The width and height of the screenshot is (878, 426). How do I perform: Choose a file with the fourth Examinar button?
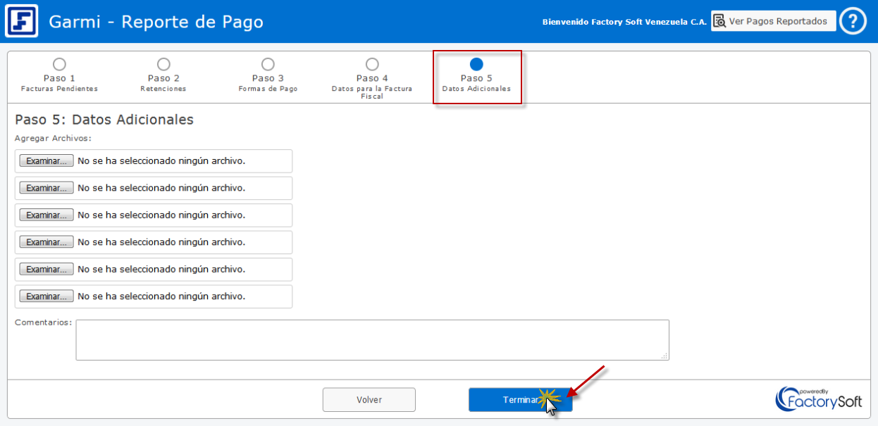coord(46,242)
